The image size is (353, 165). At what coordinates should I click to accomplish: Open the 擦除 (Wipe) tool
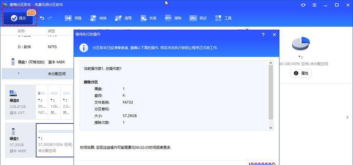tap(173, 18)
